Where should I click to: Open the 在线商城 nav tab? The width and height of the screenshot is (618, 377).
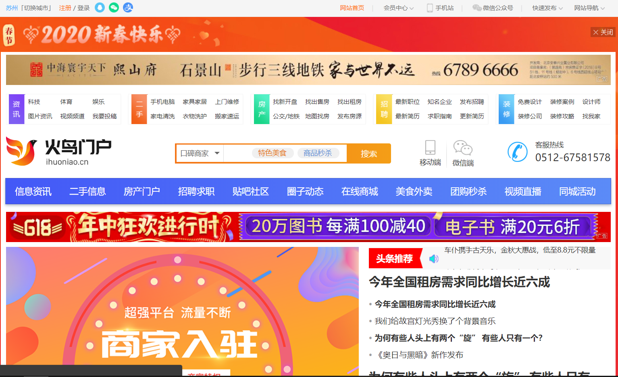click(x=360, y=191)
